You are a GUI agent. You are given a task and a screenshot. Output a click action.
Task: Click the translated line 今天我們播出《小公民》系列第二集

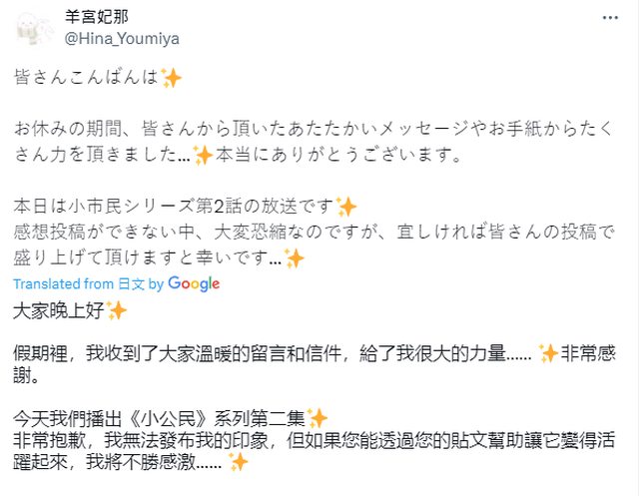[160, 417]
